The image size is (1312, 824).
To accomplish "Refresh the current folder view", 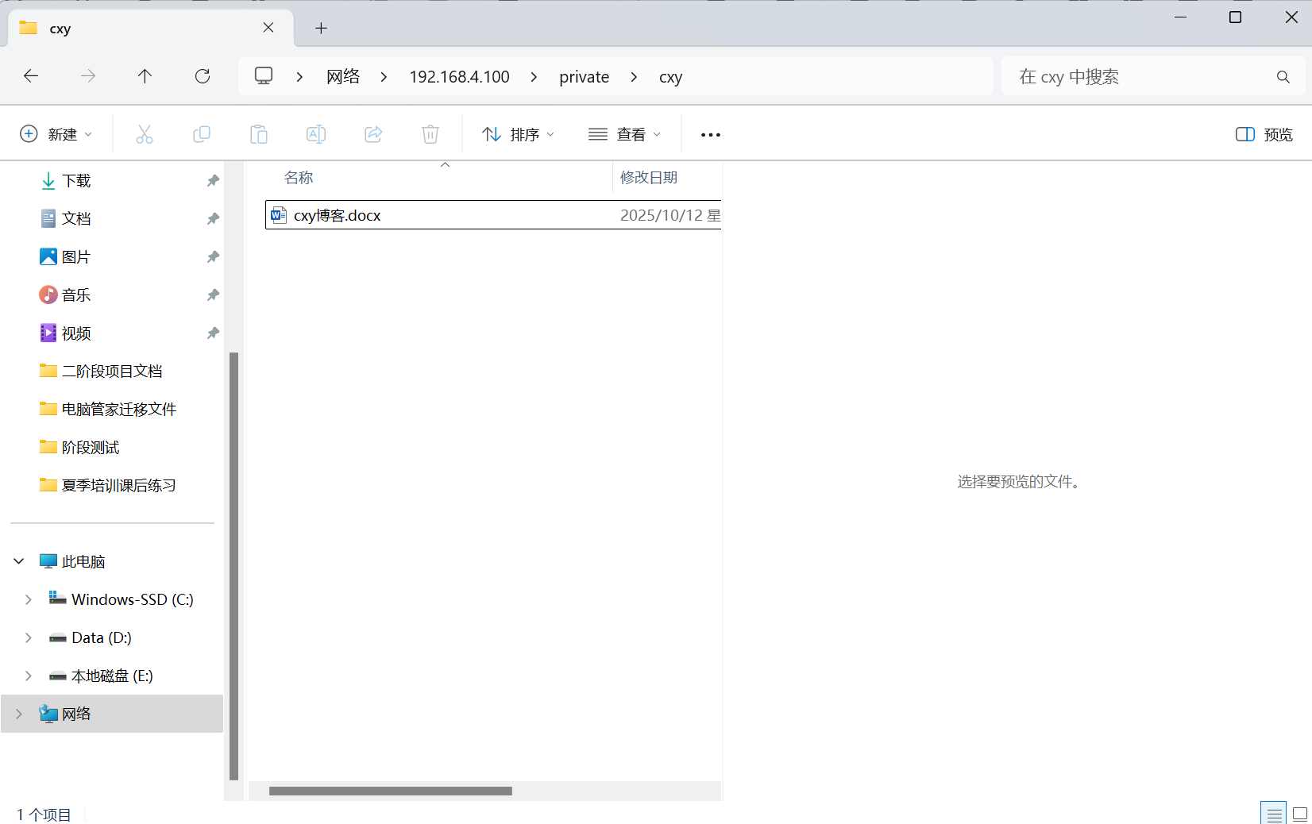I will [203, 76].
